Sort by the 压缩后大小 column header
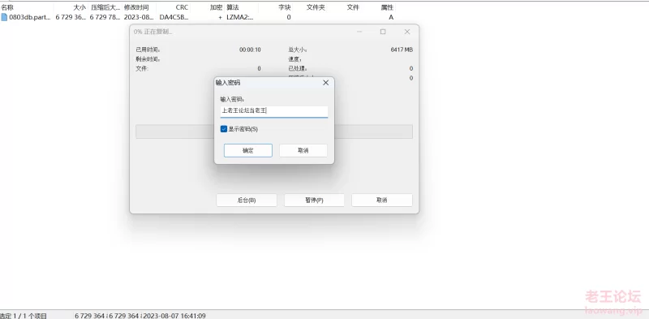The image size is (649, 319). pos(105,7)
